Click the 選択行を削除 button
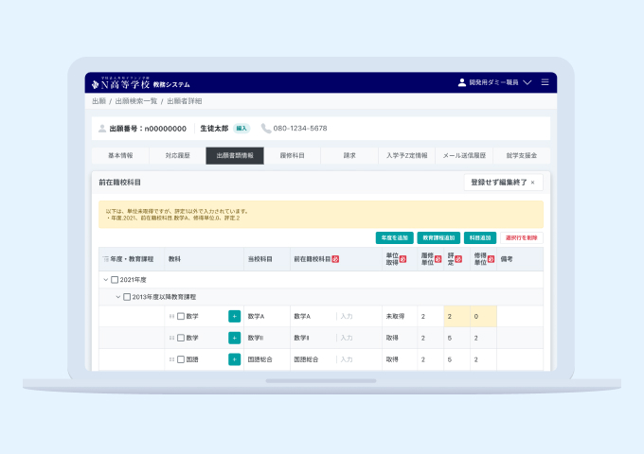The image size is (644, 454). click(522, 237)
